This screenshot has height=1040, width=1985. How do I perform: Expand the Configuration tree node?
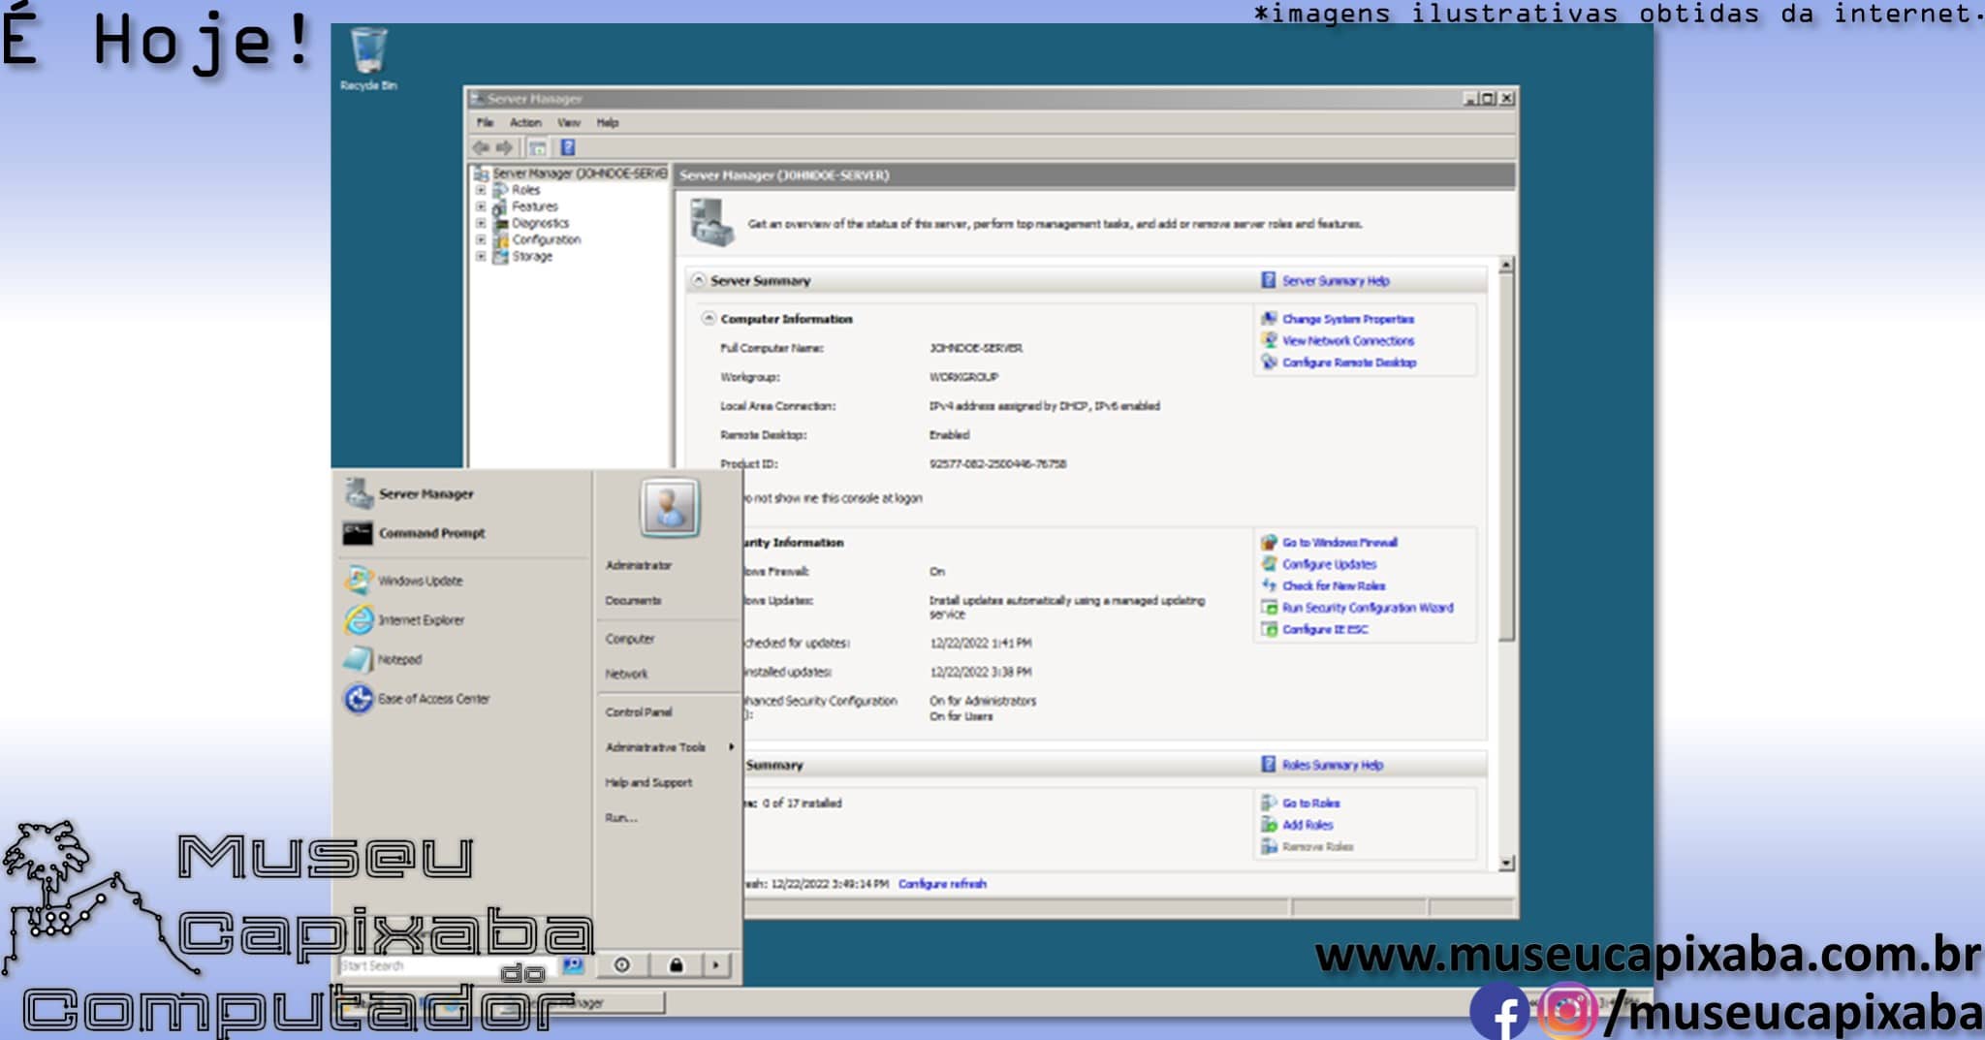(x=481, y=239)
